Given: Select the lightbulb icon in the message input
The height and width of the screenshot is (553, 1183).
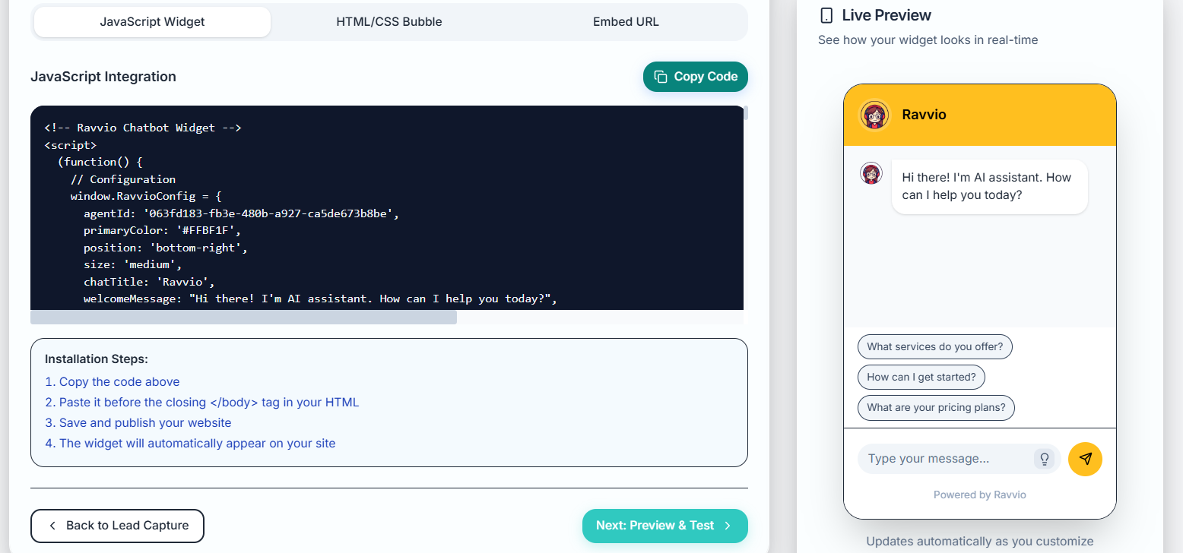Looking at the screenshot, I should point(1045,459).
